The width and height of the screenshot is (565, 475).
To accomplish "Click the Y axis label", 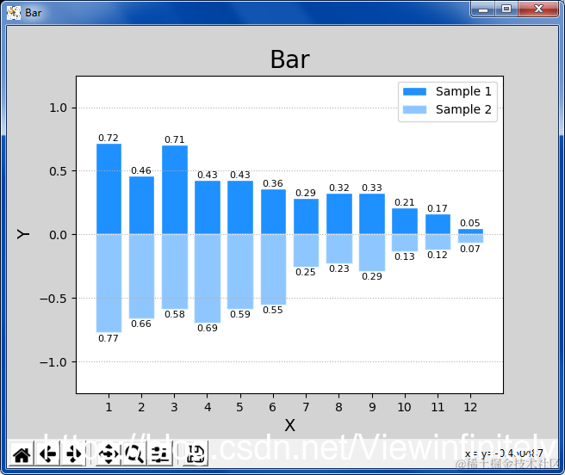I will coord(23,234).
